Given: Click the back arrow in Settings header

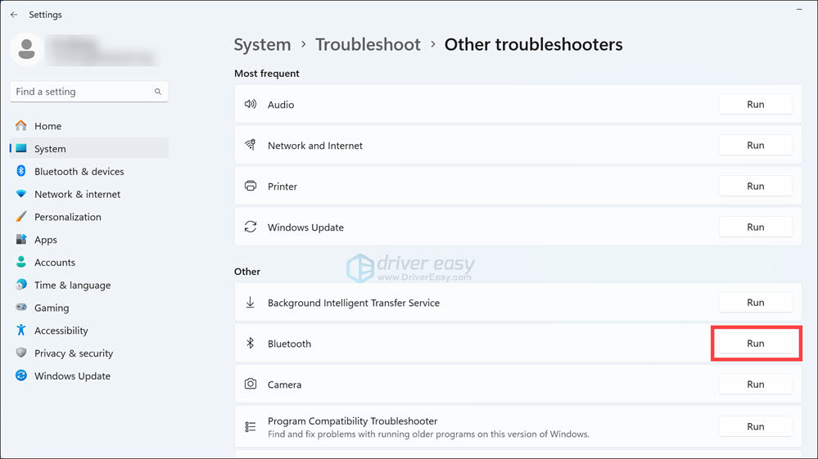Looking at the screenshot, I should [x=14, y=15].
